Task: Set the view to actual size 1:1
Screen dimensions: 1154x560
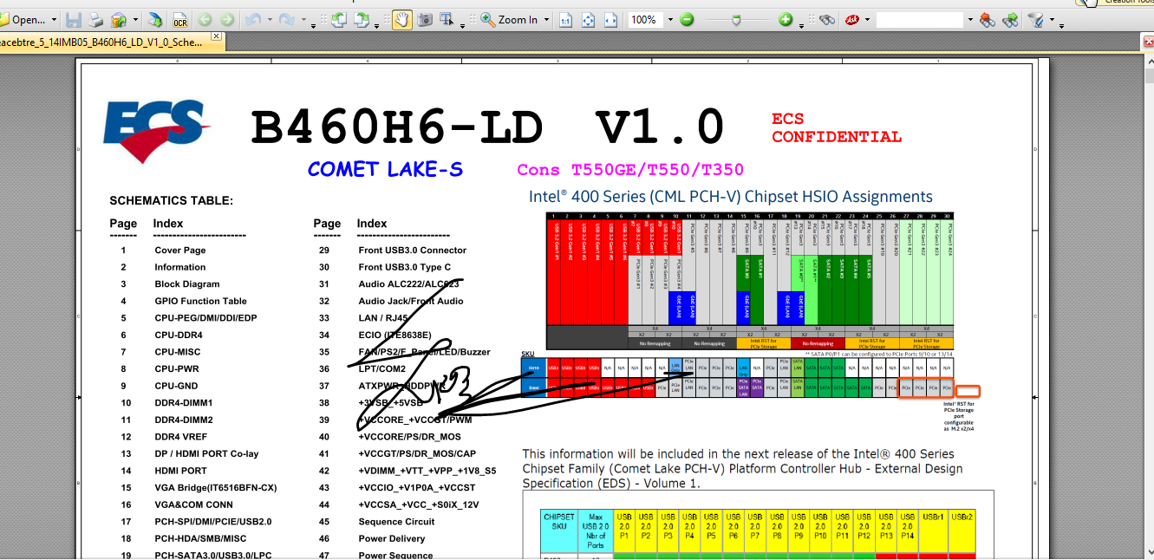Action: pyautogui.click(x=564, y=20)
